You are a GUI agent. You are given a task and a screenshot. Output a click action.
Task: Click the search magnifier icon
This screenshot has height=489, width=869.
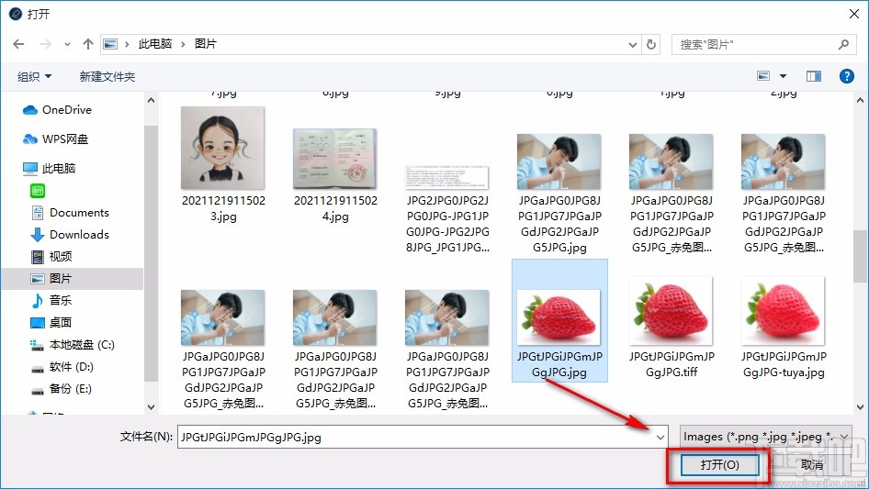[843, 44]
